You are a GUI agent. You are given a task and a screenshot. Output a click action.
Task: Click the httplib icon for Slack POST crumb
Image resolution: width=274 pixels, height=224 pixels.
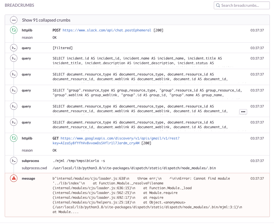[x=14, y=30]
